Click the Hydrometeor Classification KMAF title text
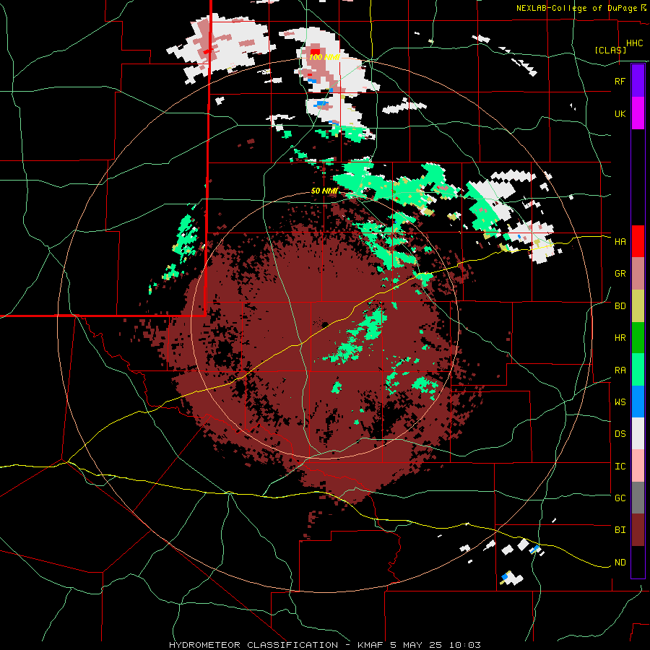Image resolution: width=650 pixels, height=650 pixels. tap(324, 645)
